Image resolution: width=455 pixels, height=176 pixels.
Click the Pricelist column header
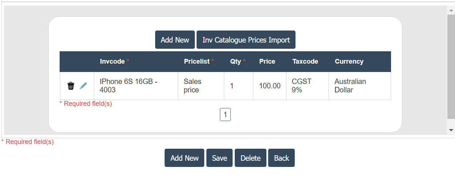click(197, 61)
